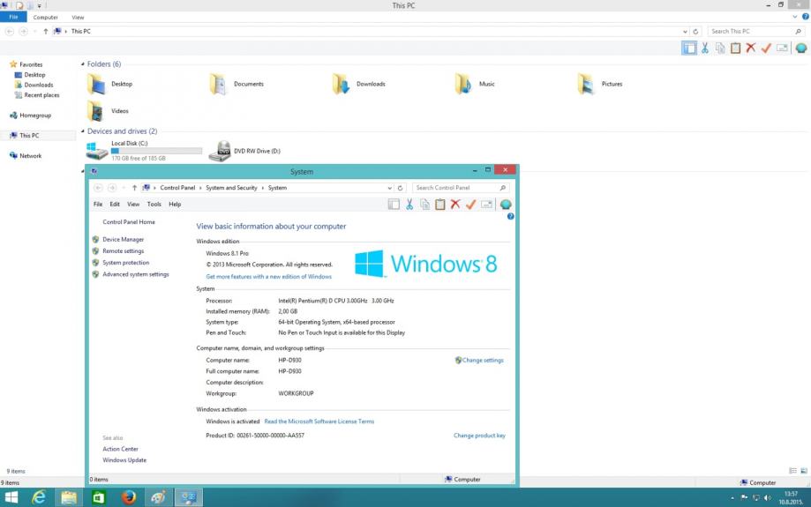Open the Tools menu in System window
This screenshot has height=507, width=811.
tap(154, 205)
